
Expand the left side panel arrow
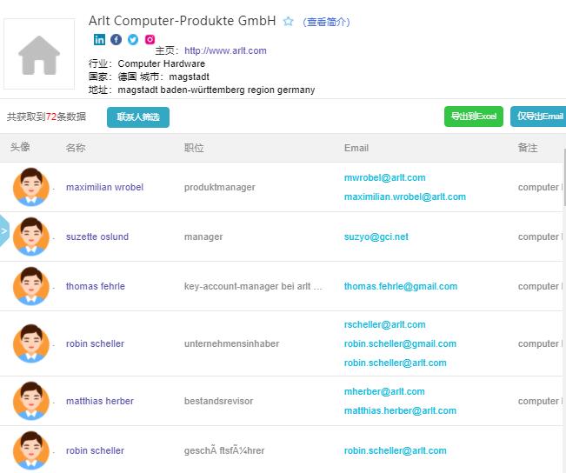click(4, 231)
